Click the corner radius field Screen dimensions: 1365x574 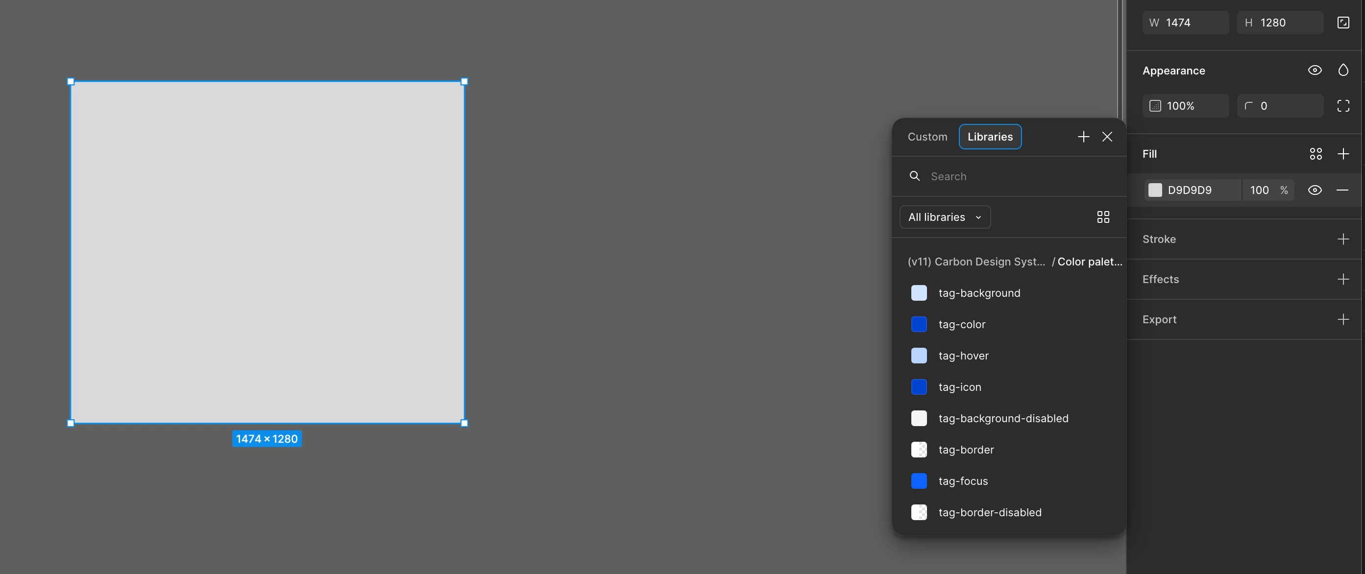1280,106
